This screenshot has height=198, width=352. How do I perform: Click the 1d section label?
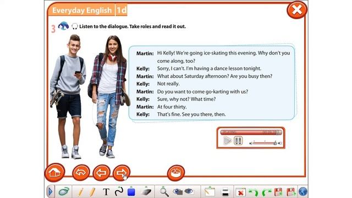tap(122, 10)
